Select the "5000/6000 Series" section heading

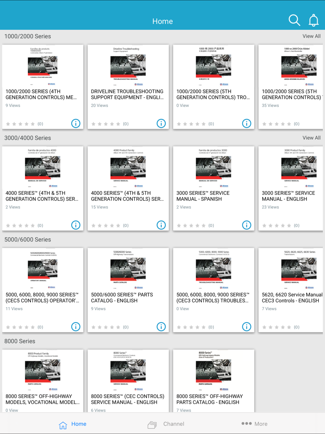pos(28,239)
